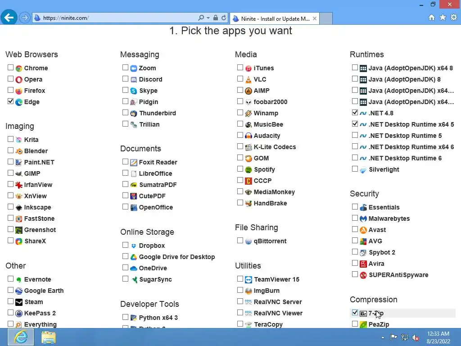
Task: Click the security lock icon in address bar
Action: (x=216, y=18)
